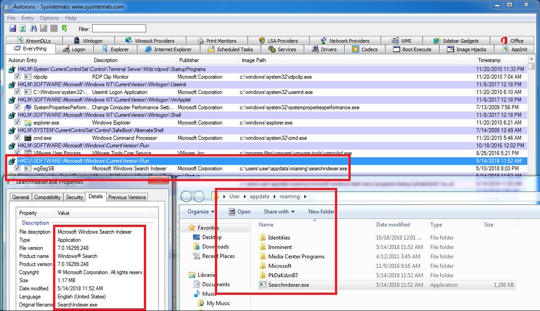Click the PkDaKdznB7 folder icon
540x311 pixels.
point(263,275)
